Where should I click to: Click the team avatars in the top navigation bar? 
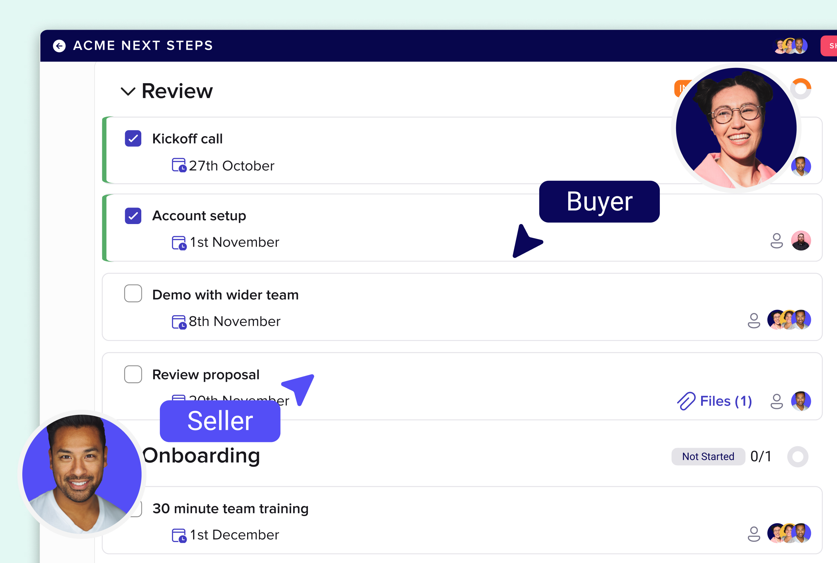[x=790, y=46]
